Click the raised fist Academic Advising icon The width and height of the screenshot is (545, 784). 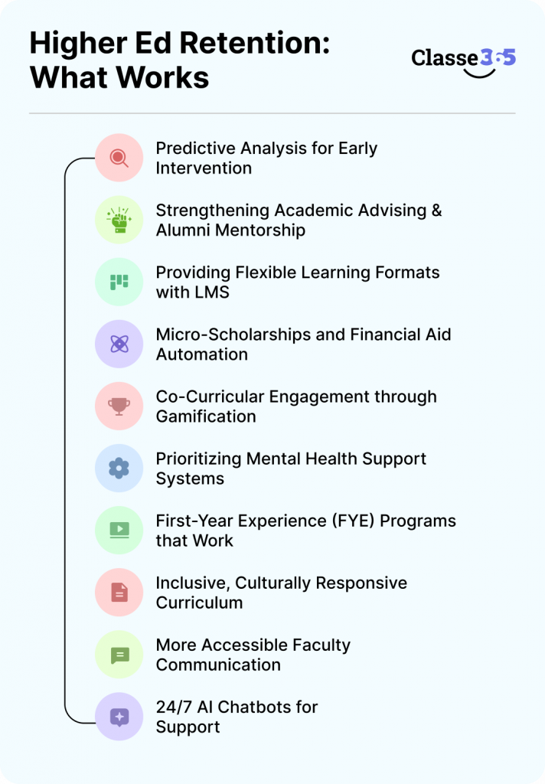pyautogui.click(x=119, y=220)
